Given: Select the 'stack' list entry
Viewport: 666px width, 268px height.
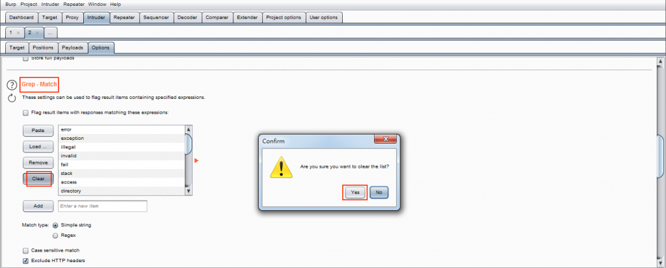Looking at the screenshot, I should pyautogui.click(x=122, y=173).
